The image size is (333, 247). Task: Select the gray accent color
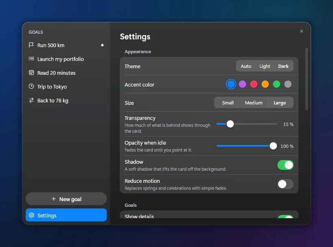point(288,84)
